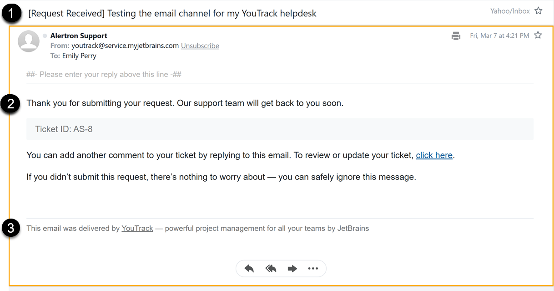
Task: Star the email subject line
Action: (x=539, y=10)
